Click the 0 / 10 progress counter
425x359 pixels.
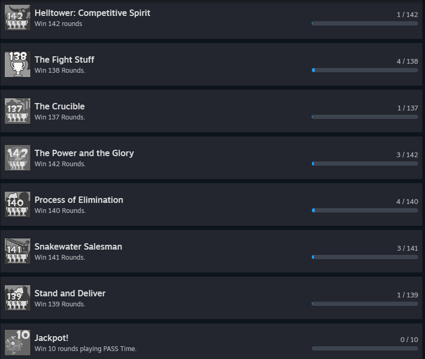[x=409, y=339]
